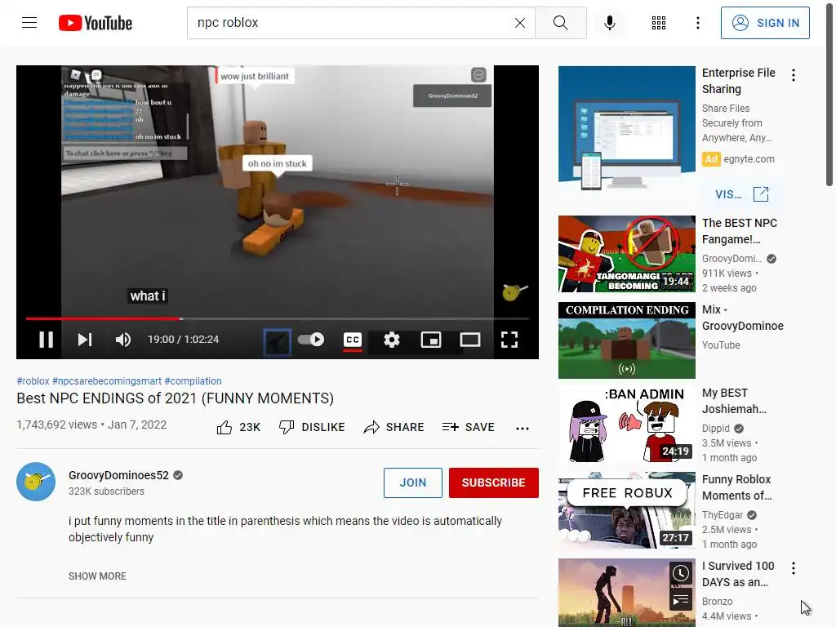Open I Survived 100 DAYS options menu

point(794,568)
